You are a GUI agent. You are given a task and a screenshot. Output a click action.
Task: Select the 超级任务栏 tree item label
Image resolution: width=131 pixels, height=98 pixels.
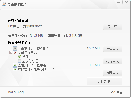pos(30,61)
